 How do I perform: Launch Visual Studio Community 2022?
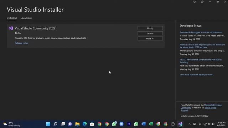point(150,33)
